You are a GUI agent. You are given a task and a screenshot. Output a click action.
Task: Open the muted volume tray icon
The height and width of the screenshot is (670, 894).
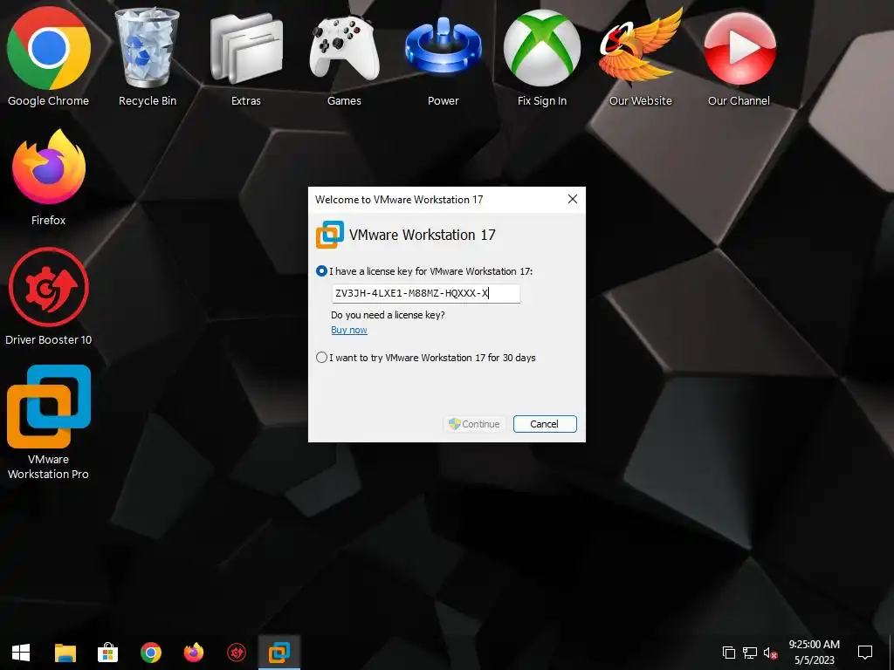[x=770, y=653]
